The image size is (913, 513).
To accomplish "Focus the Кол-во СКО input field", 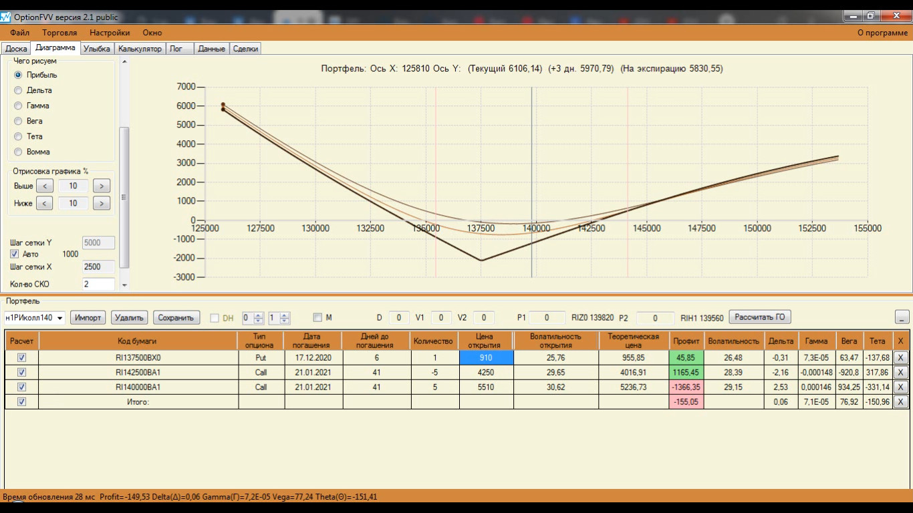I will 98,285.
